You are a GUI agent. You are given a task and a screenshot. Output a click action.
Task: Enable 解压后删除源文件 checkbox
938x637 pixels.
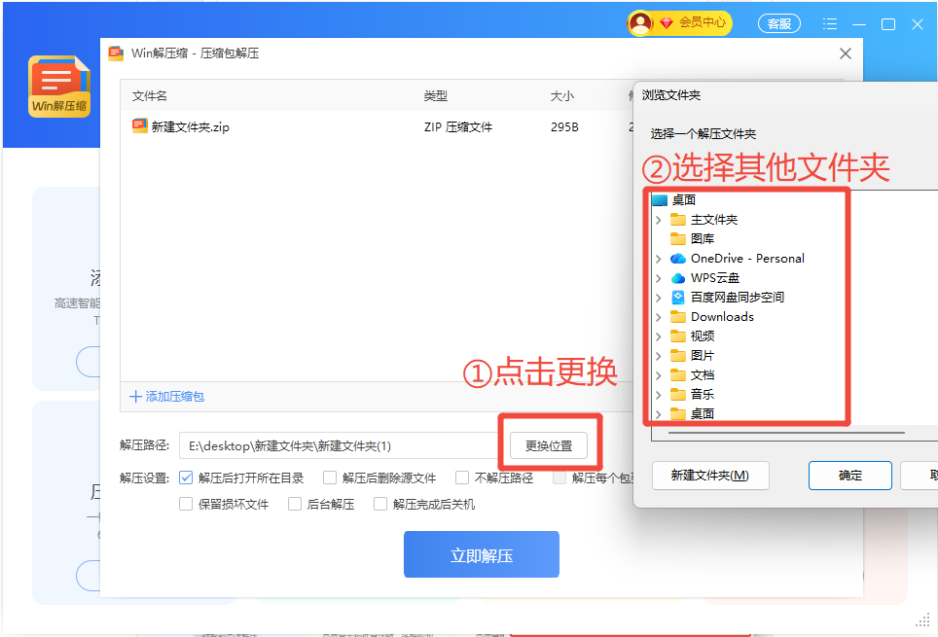coord(330,478)
